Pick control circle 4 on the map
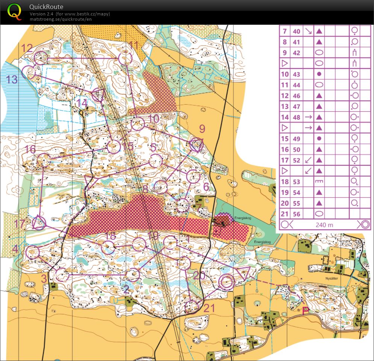The height and width of the screenshot is (361, 374). pos(32,252)
